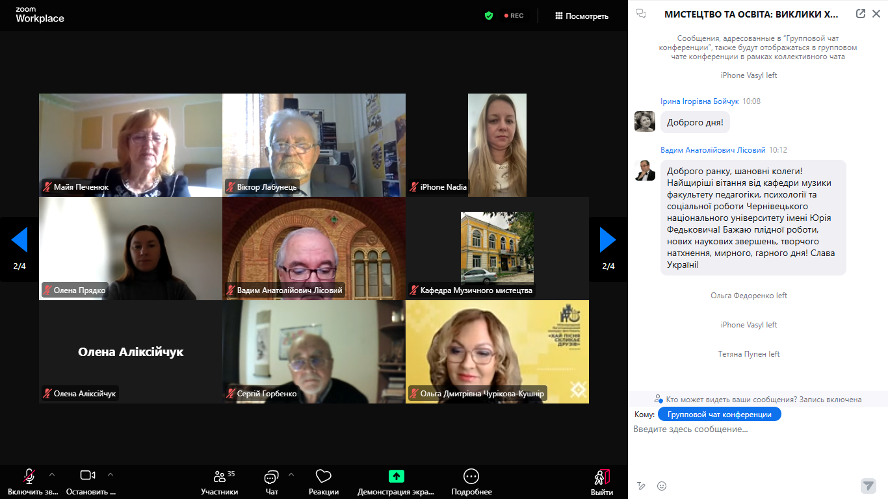The height and width of the screenshot is (499, 888).
Task: Select Олена Прядко video tile
Action: click(x=131, y=248)
